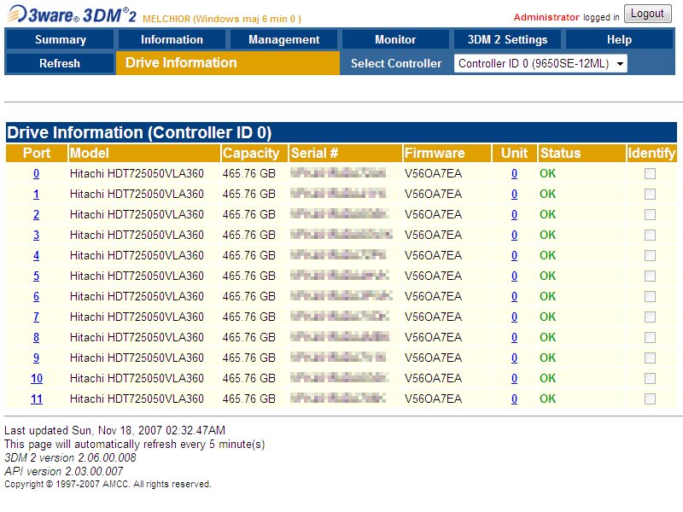Check Identify box for port 0 drive
The image size is (683, 512).
650,174
